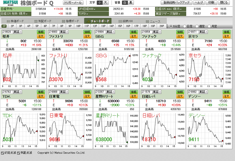Set background to 白
This screenshot has width=235, height=161.
[x=125, y=3]
